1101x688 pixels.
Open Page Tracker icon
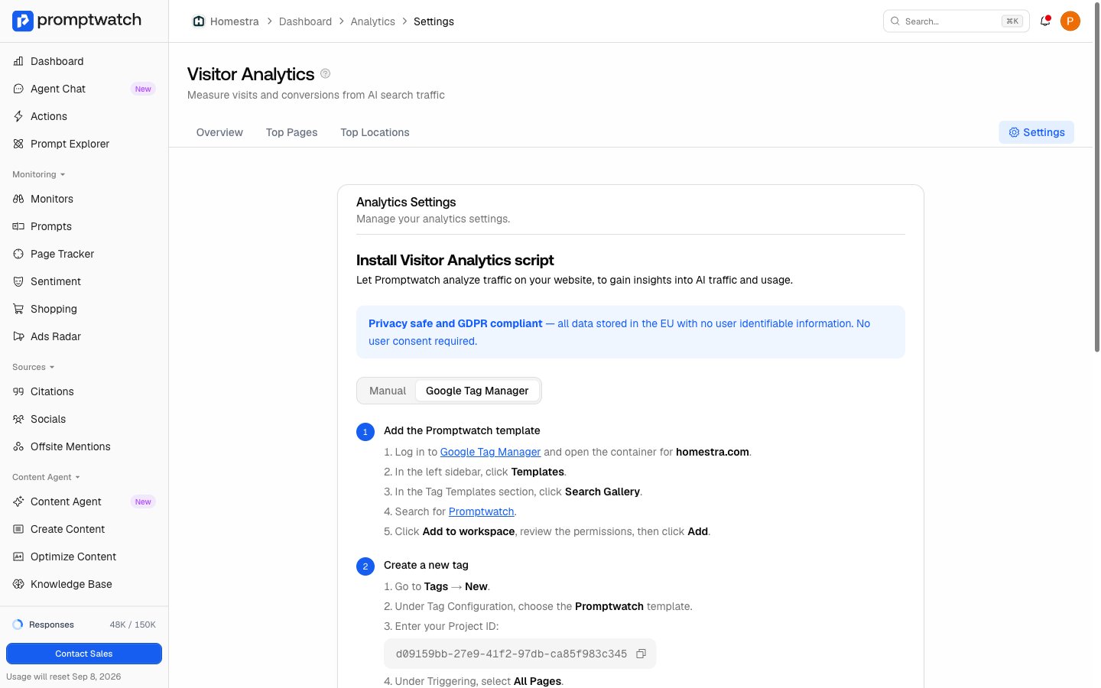coord(18,254)
